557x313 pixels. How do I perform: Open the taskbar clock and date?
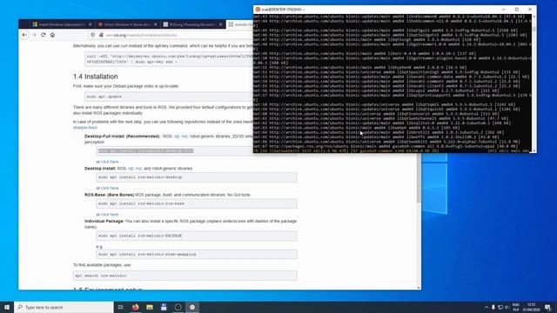pos(531,307)
